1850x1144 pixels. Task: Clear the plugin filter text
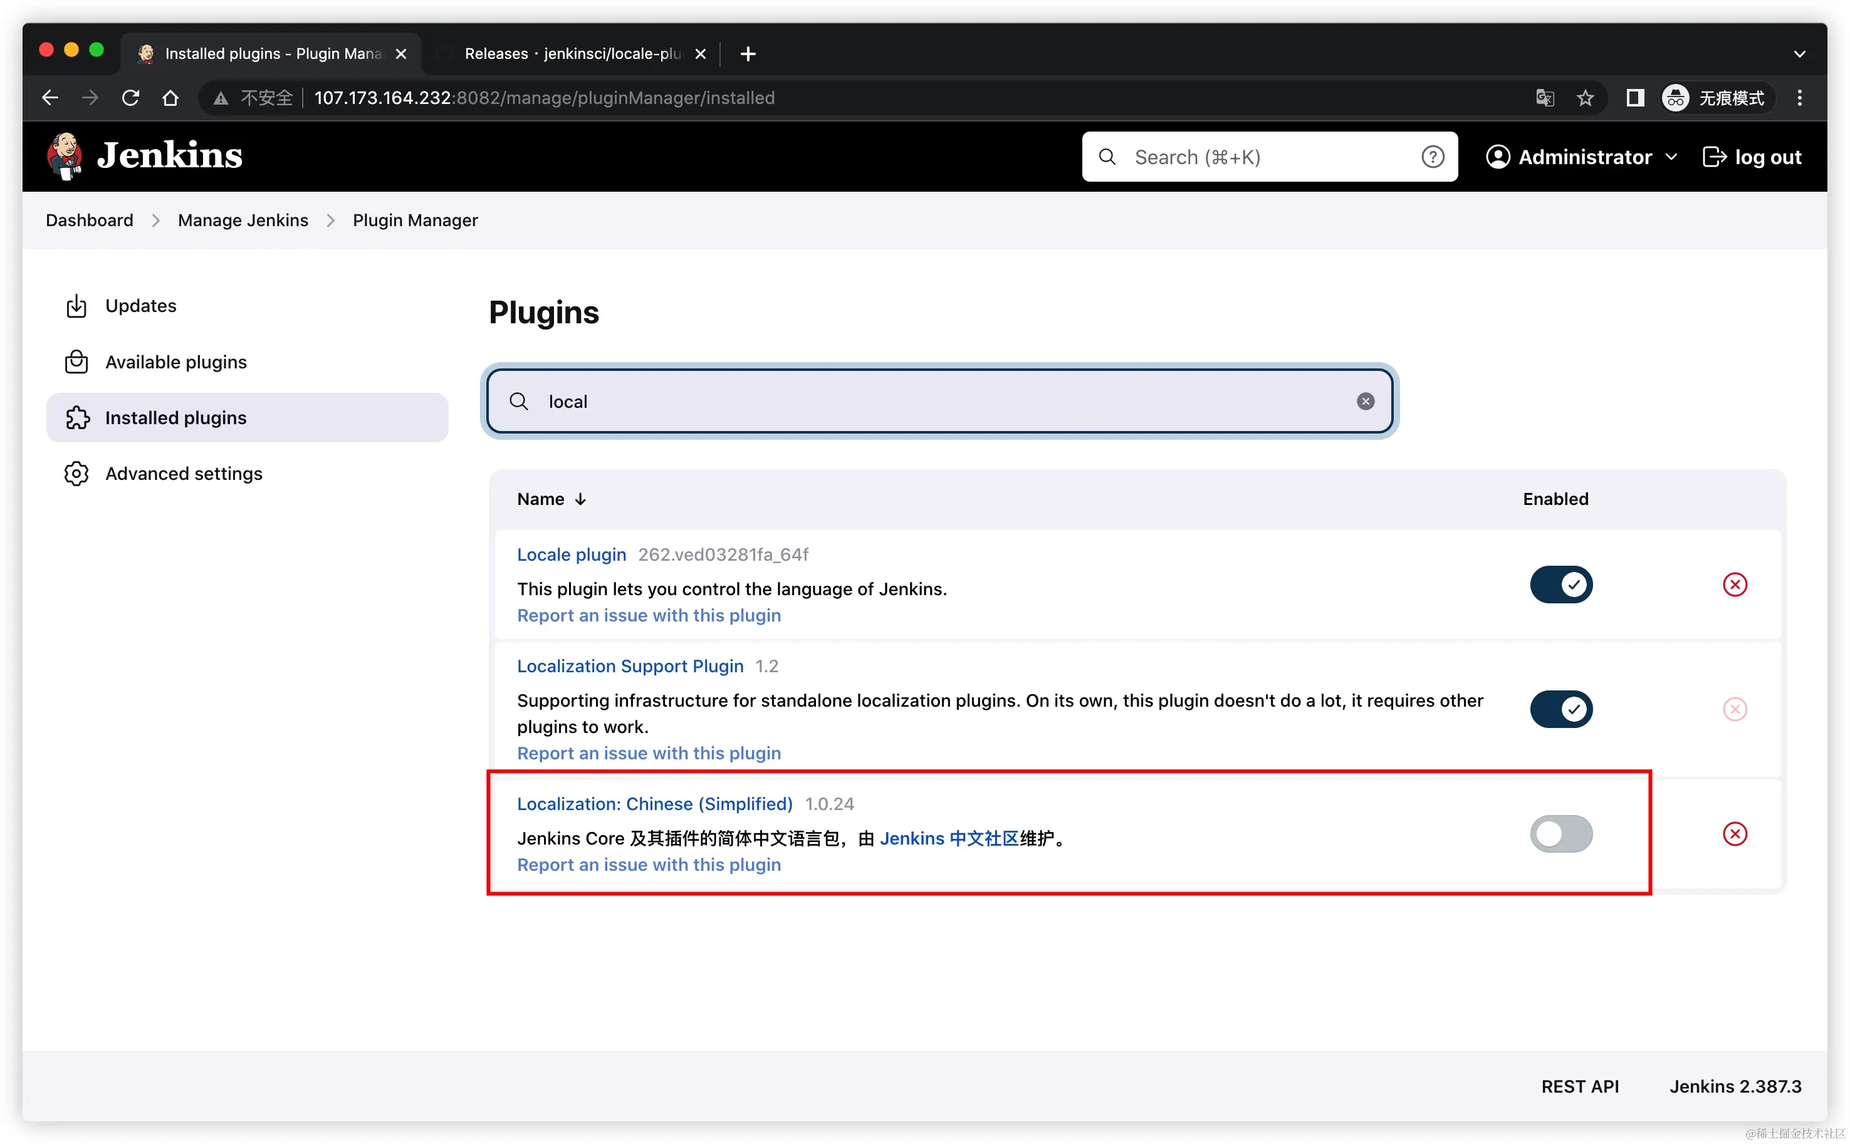pyautogui.click(x=1365, y=401)
